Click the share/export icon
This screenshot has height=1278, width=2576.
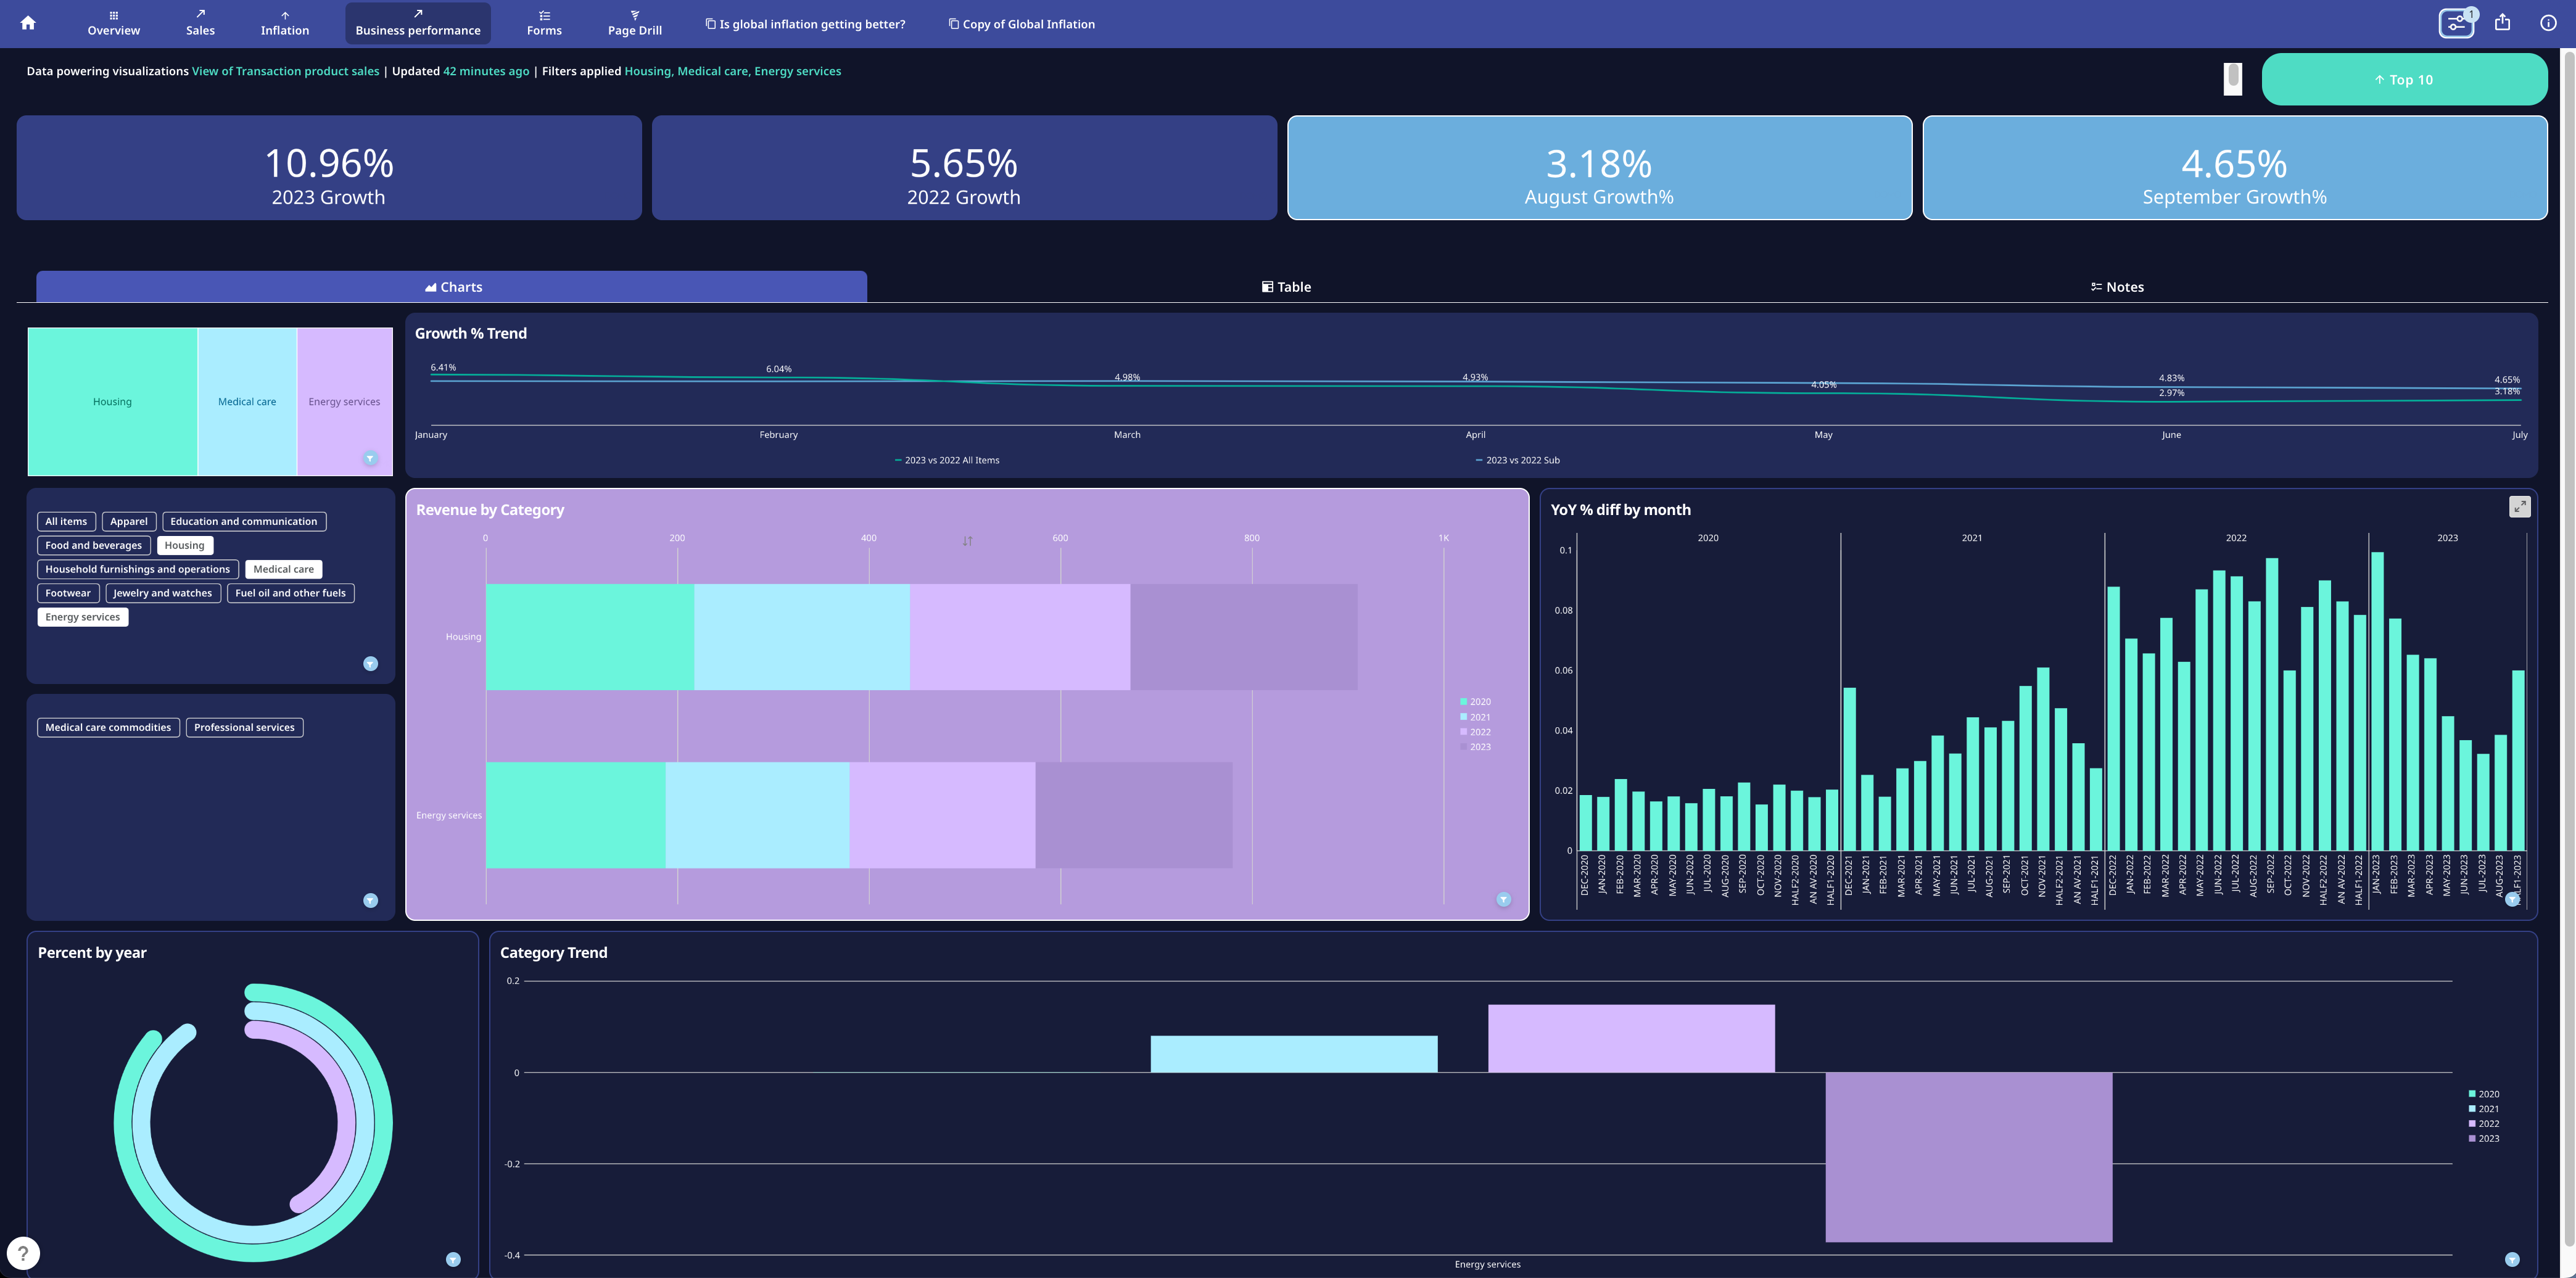2502,23
